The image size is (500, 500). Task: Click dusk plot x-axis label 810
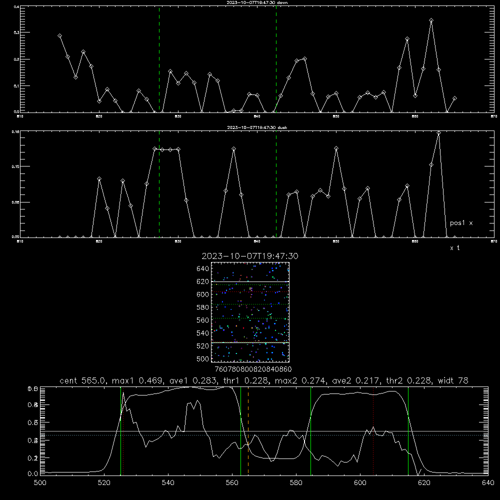[x=20, y=241]
